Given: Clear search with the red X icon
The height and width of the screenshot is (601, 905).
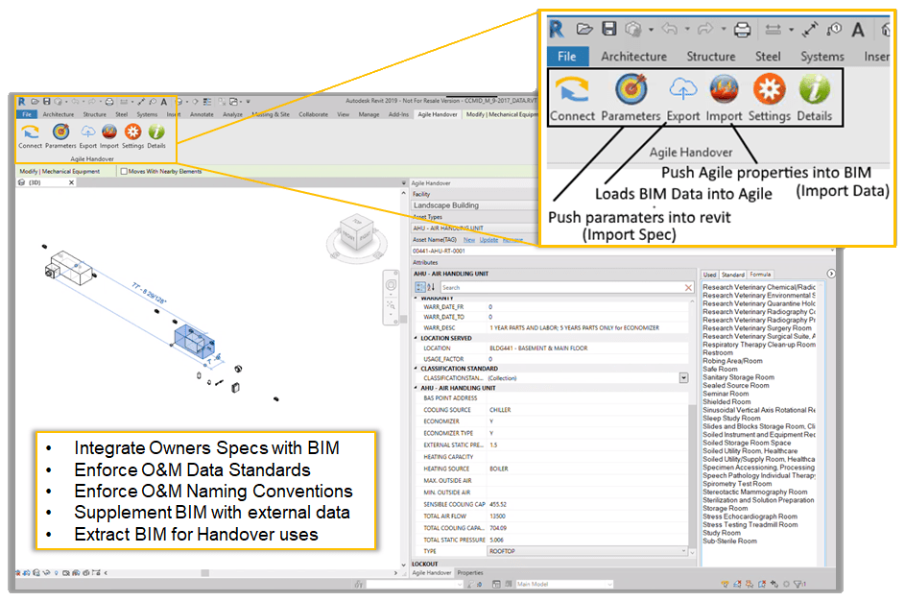Looking at the screenshot, I should coord(688,287).
